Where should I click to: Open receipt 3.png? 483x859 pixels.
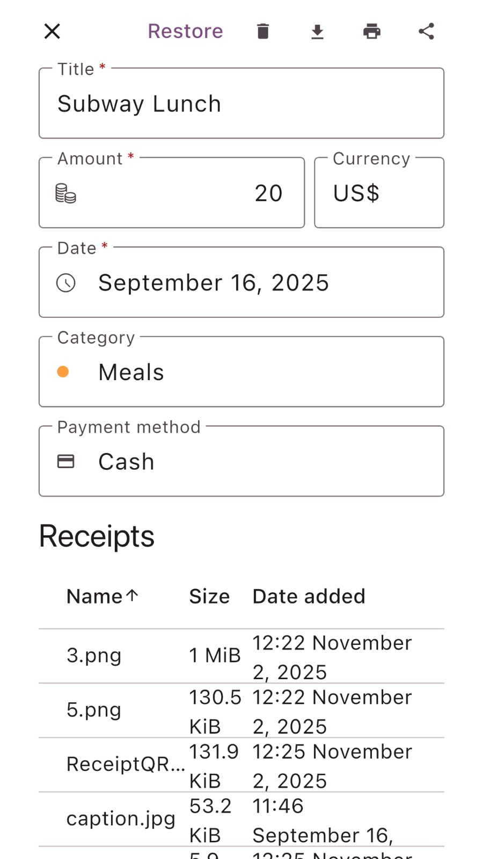coord(94,656)
